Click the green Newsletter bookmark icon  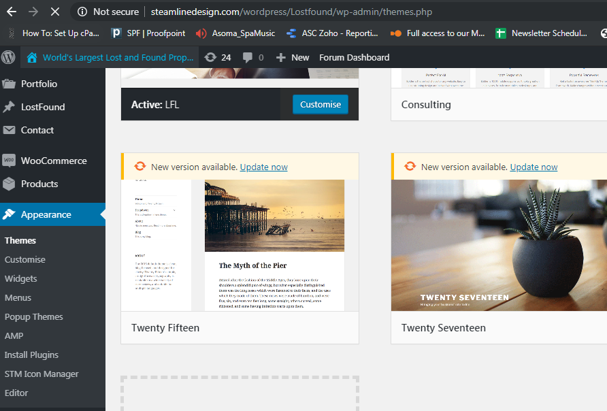(501, 33)
